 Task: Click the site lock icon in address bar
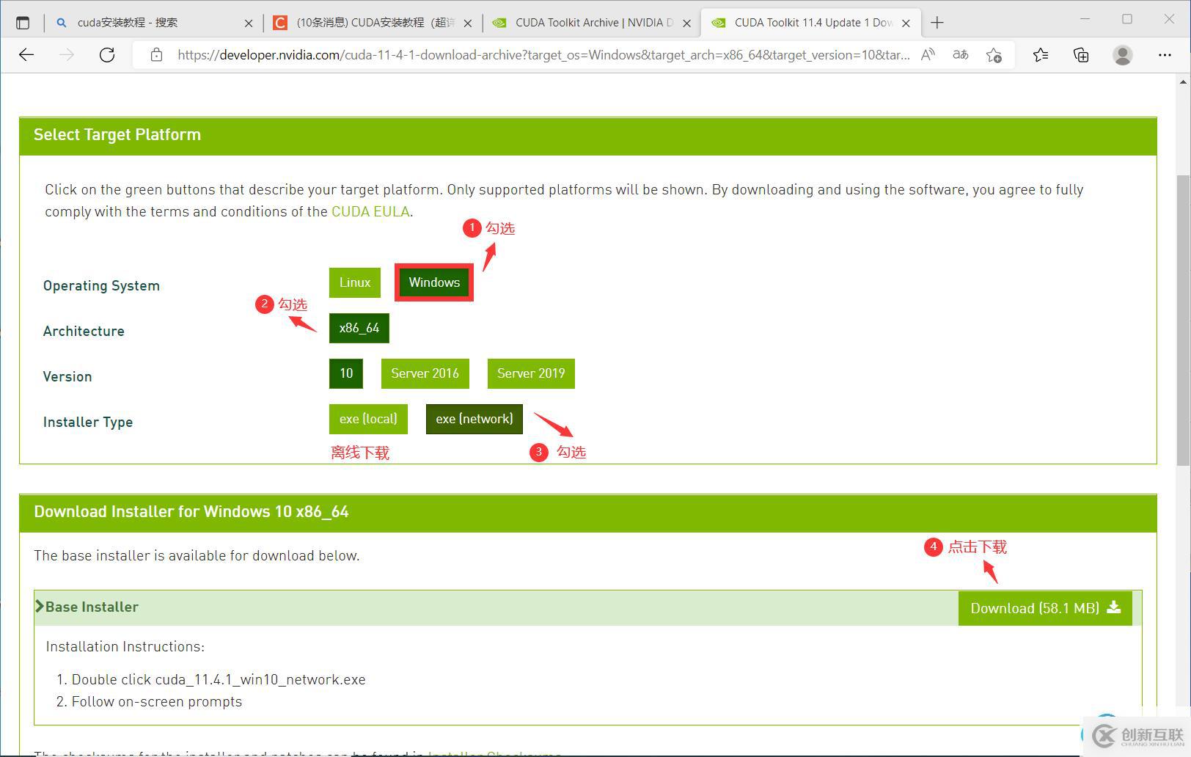[156, 55]
